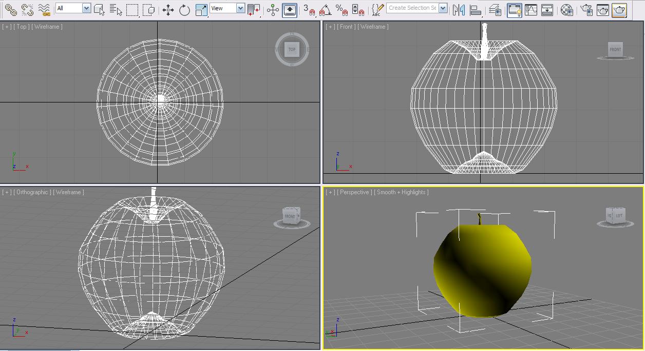Toggle 3D Snaps on
The height and width of the screenshot is (351, 645).
(309, 10)
